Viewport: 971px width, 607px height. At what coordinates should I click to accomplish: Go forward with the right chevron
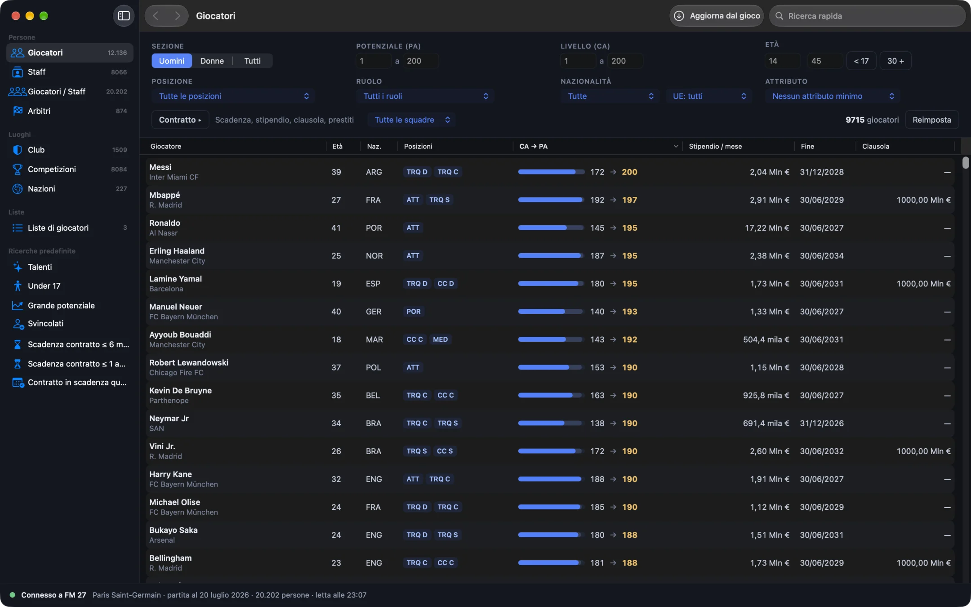pos(178,16)
